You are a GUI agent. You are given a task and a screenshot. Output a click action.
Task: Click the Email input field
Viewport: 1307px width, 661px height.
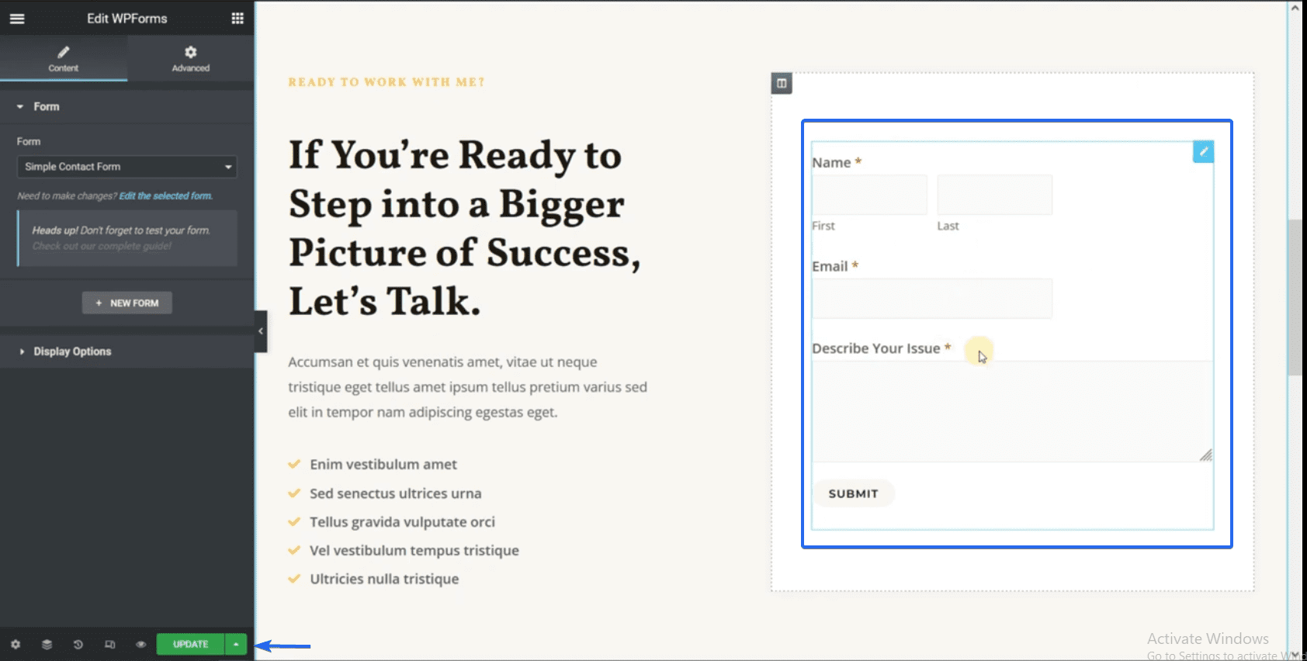click(932, 299)
